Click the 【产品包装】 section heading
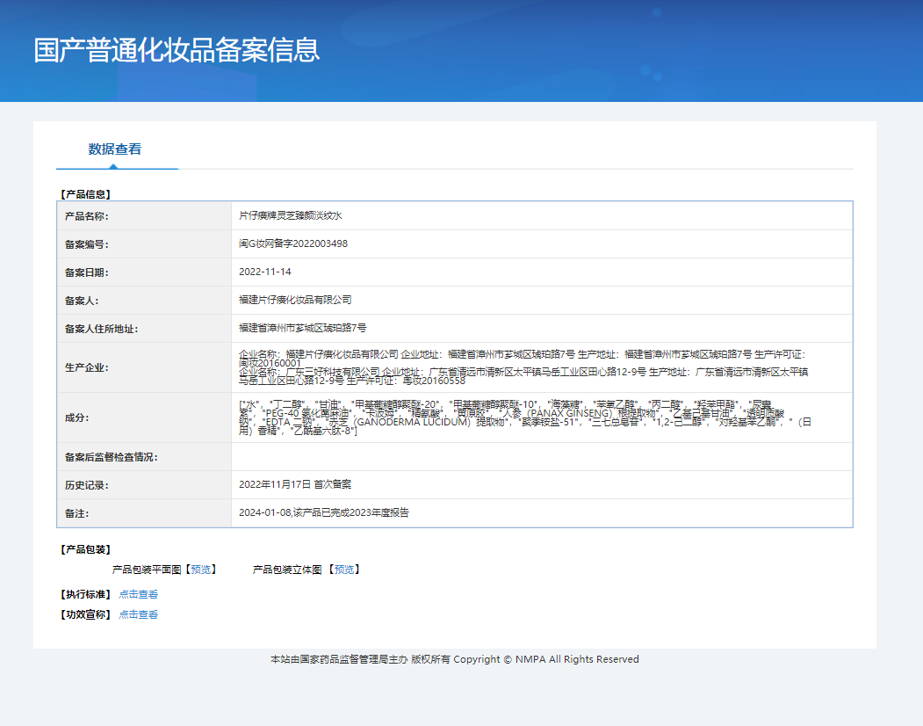The height and width of the screenshot is (726, 923). [x=84, y=549]
